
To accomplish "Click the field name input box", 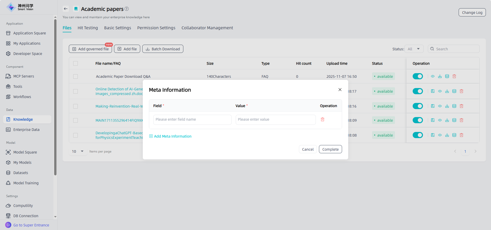I will [192, 120].
